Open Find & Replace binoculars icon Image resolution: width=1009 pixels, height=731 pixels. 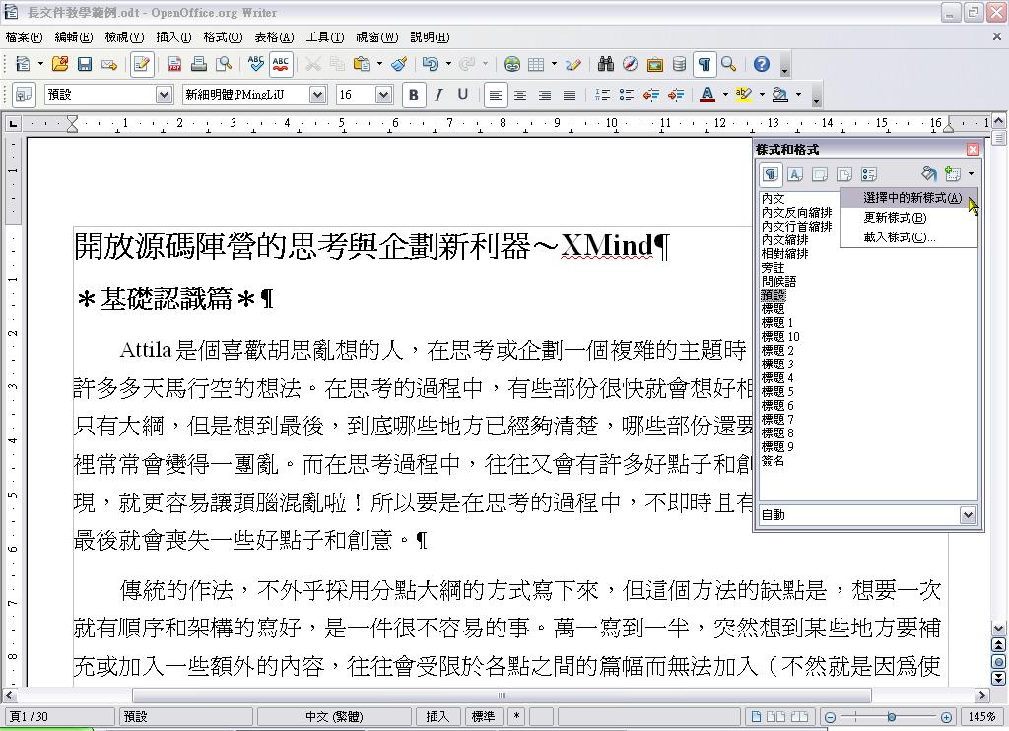point(606,64)
